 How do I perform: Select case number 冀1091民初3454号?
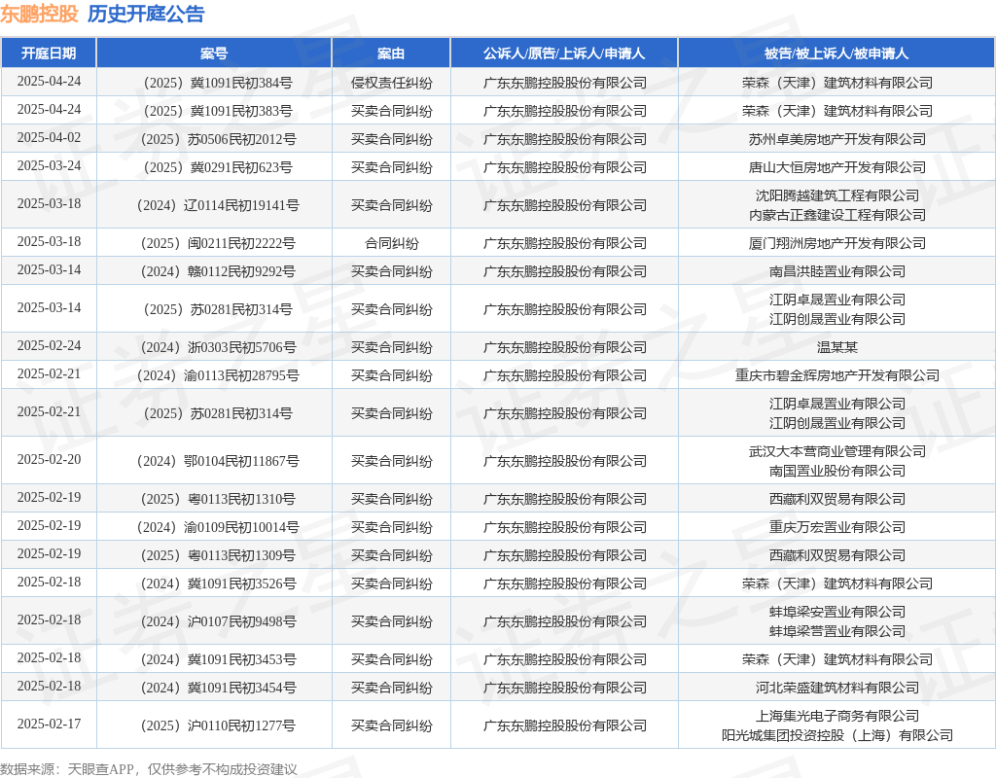point(218,688)
